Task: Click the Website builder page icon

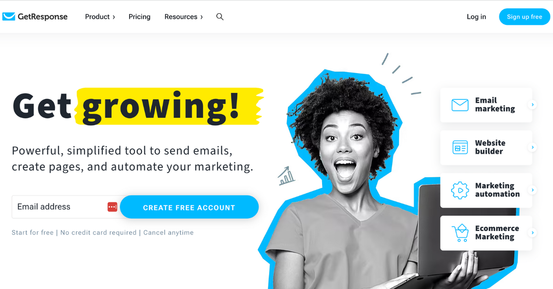Action: (x=460, y=147)
